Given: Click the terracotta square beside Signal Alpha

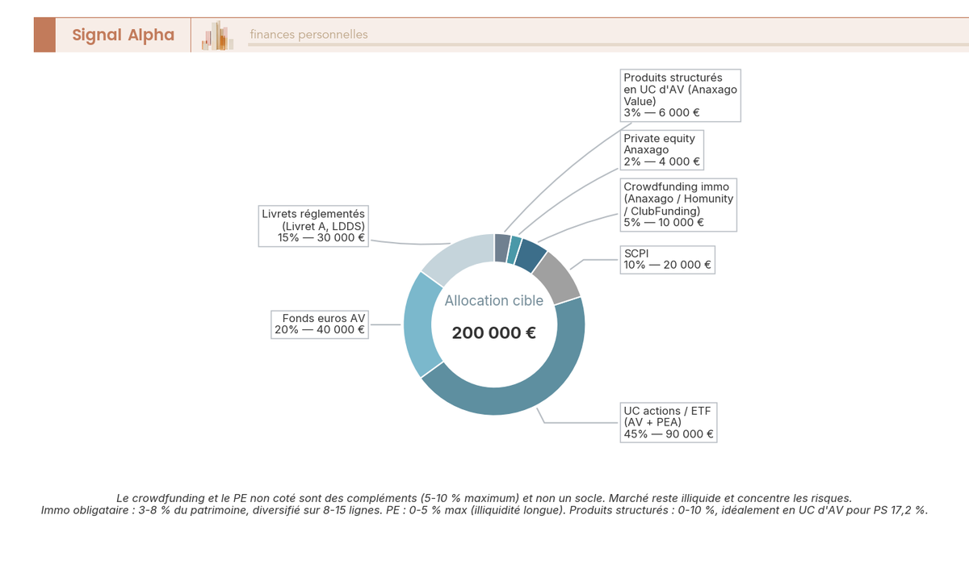Looking at the screenshot, I should [x=44, y=35].
